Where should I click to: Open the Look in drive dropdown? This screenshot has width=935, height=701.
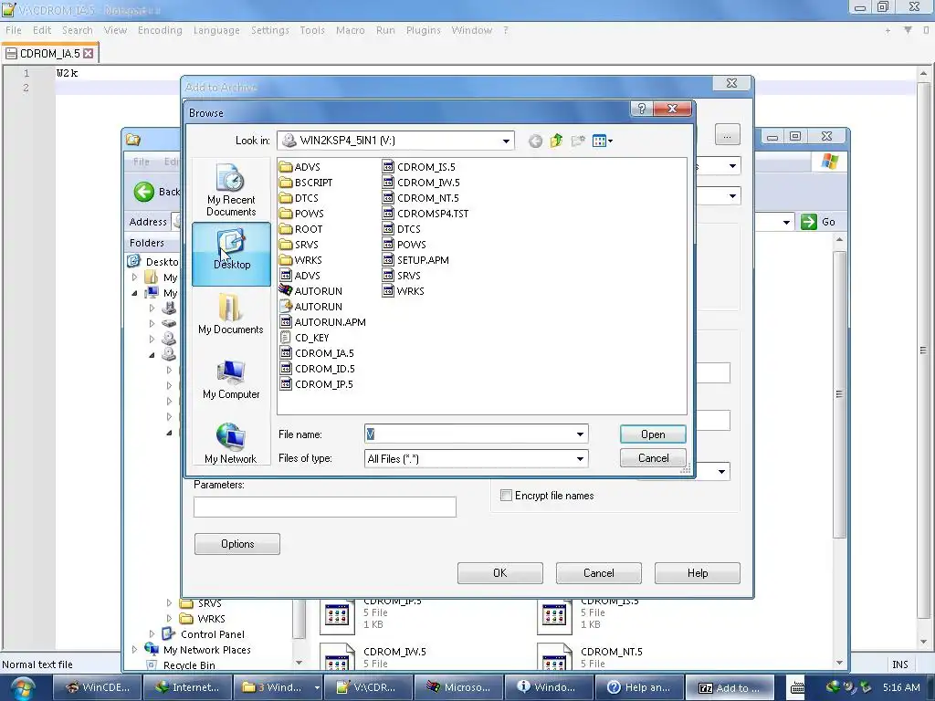[x=506, y=141]
